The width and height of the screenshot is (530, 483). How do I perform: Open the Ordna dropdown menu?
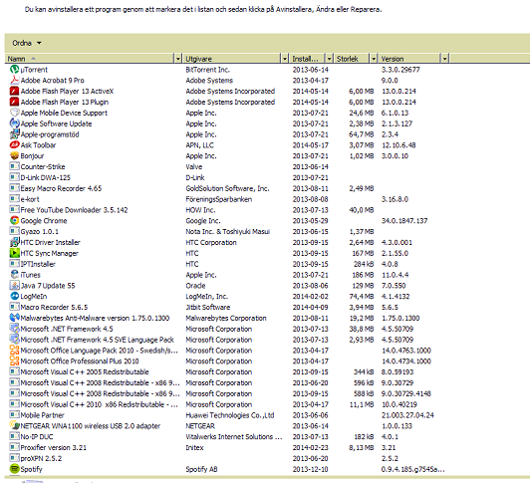click(x=27, y=43)
